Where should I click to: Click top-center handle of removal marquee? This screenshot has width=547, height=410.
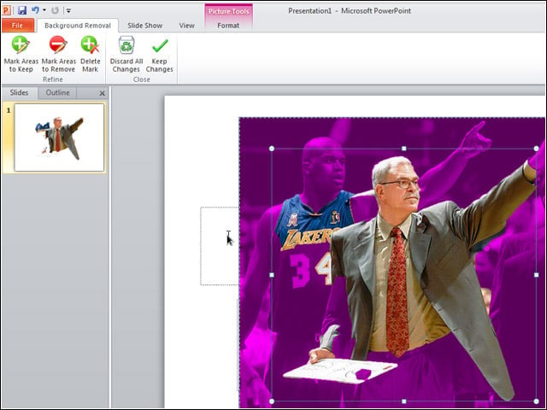click(404, 149)
